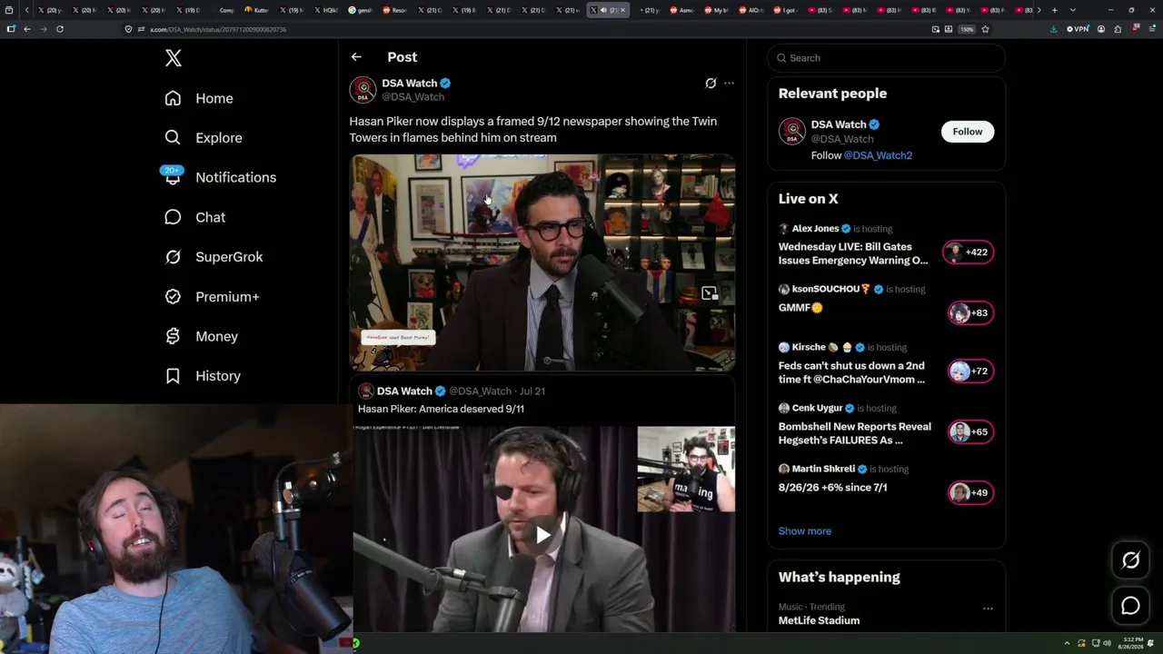This screenshot has height=654, width=1163.
Task: Open more options for MetLife Stadium trend
Action: pyautogui.click(x=988, y=609)
